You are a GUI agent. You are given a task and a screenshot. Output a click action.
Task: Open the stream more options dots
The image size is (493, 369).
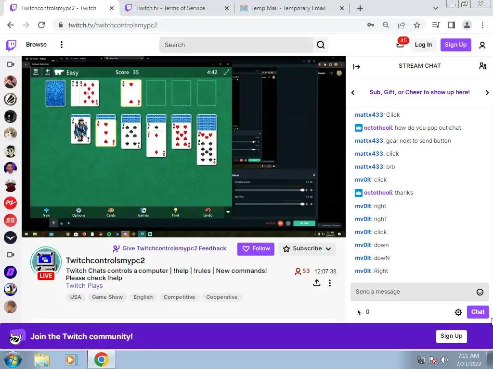tap(329, 283)
